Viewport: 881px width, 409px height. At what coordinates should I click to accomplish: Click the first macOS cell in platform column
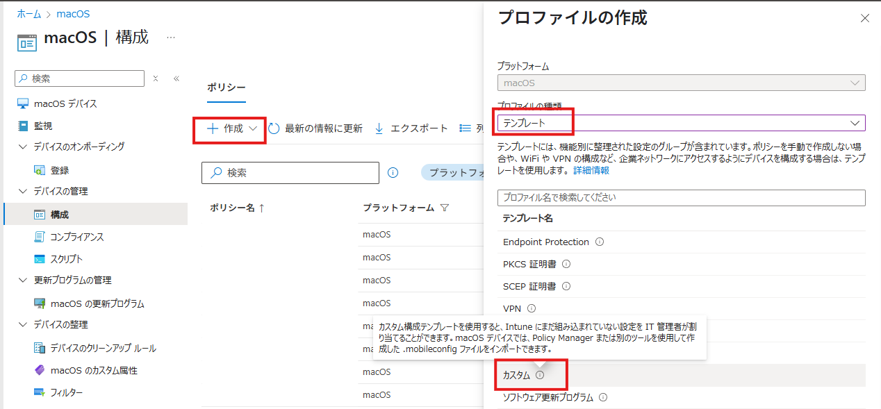click(x=377, y=235)
